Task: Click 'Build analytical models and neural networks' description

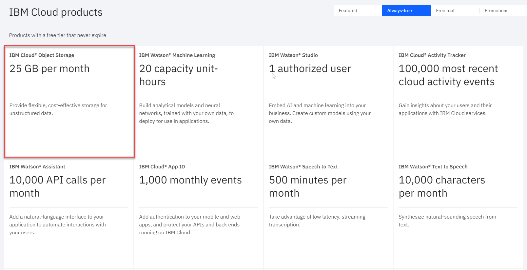Action: click(x=186, y=113)
